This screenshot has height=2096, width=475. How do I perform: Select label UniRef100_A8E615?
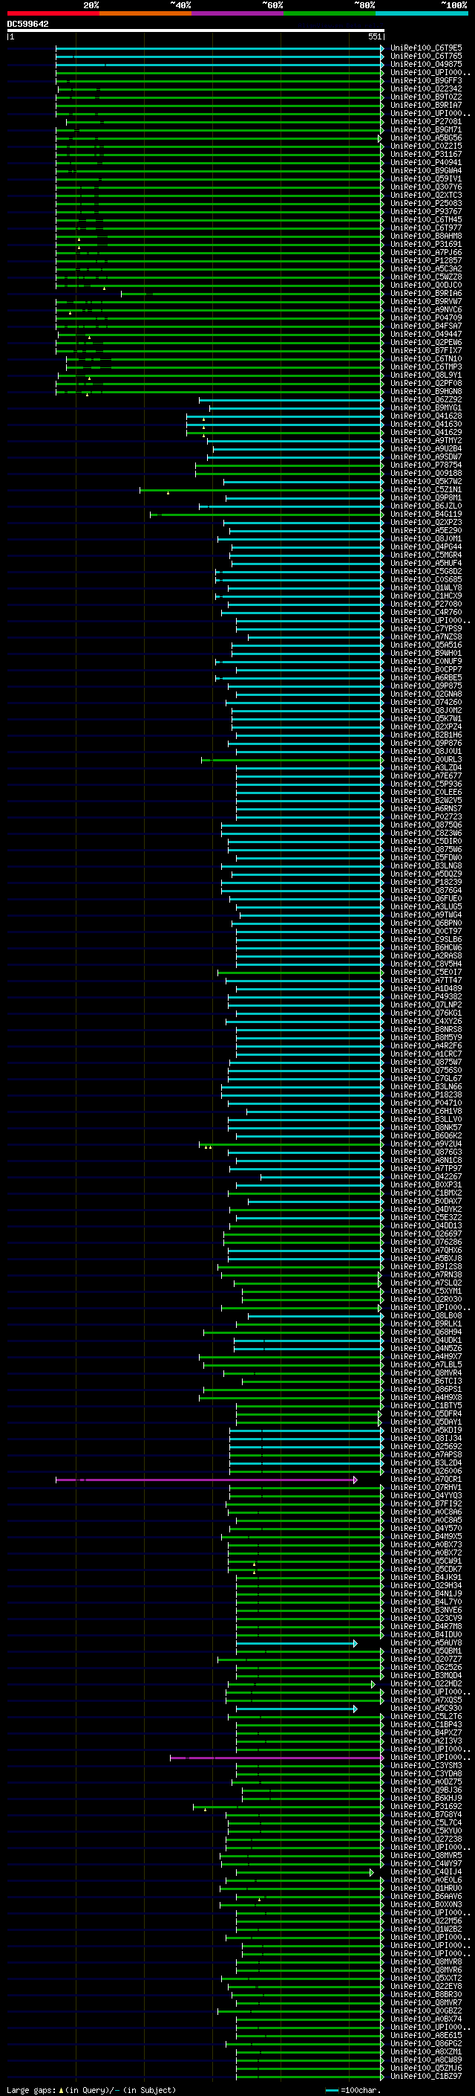point(425,2035)
